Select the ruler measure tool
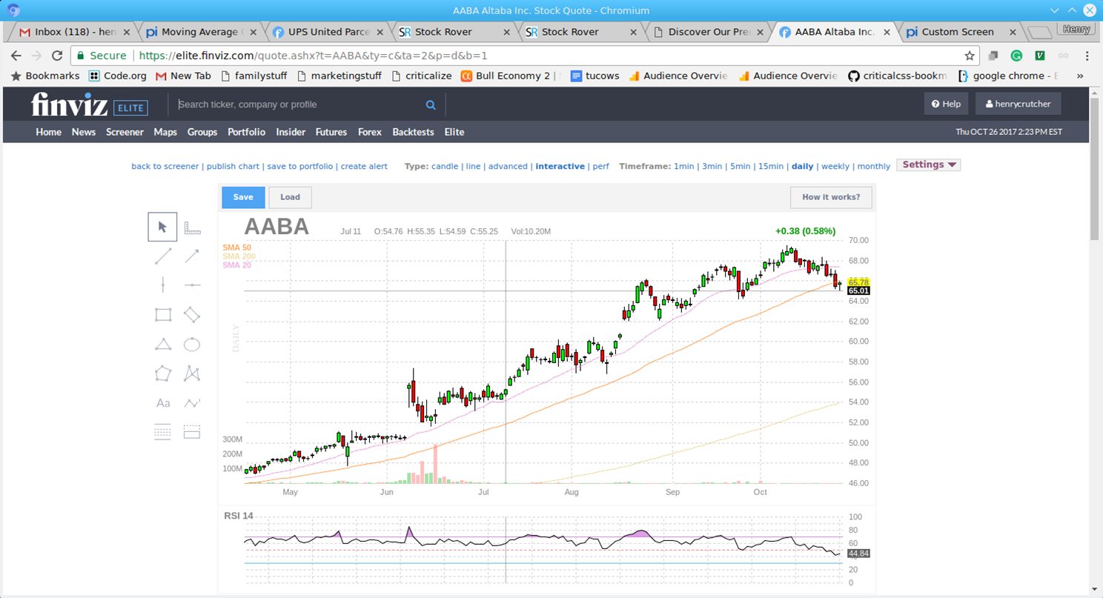The height and width of the screenshot is (598, 1103). coord(192,227)
